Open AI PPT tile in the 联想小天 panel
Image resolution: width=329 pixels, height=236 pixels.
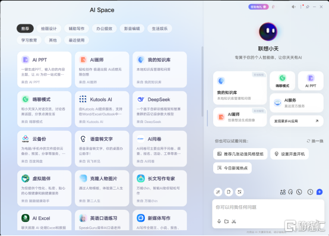[311, 81]
